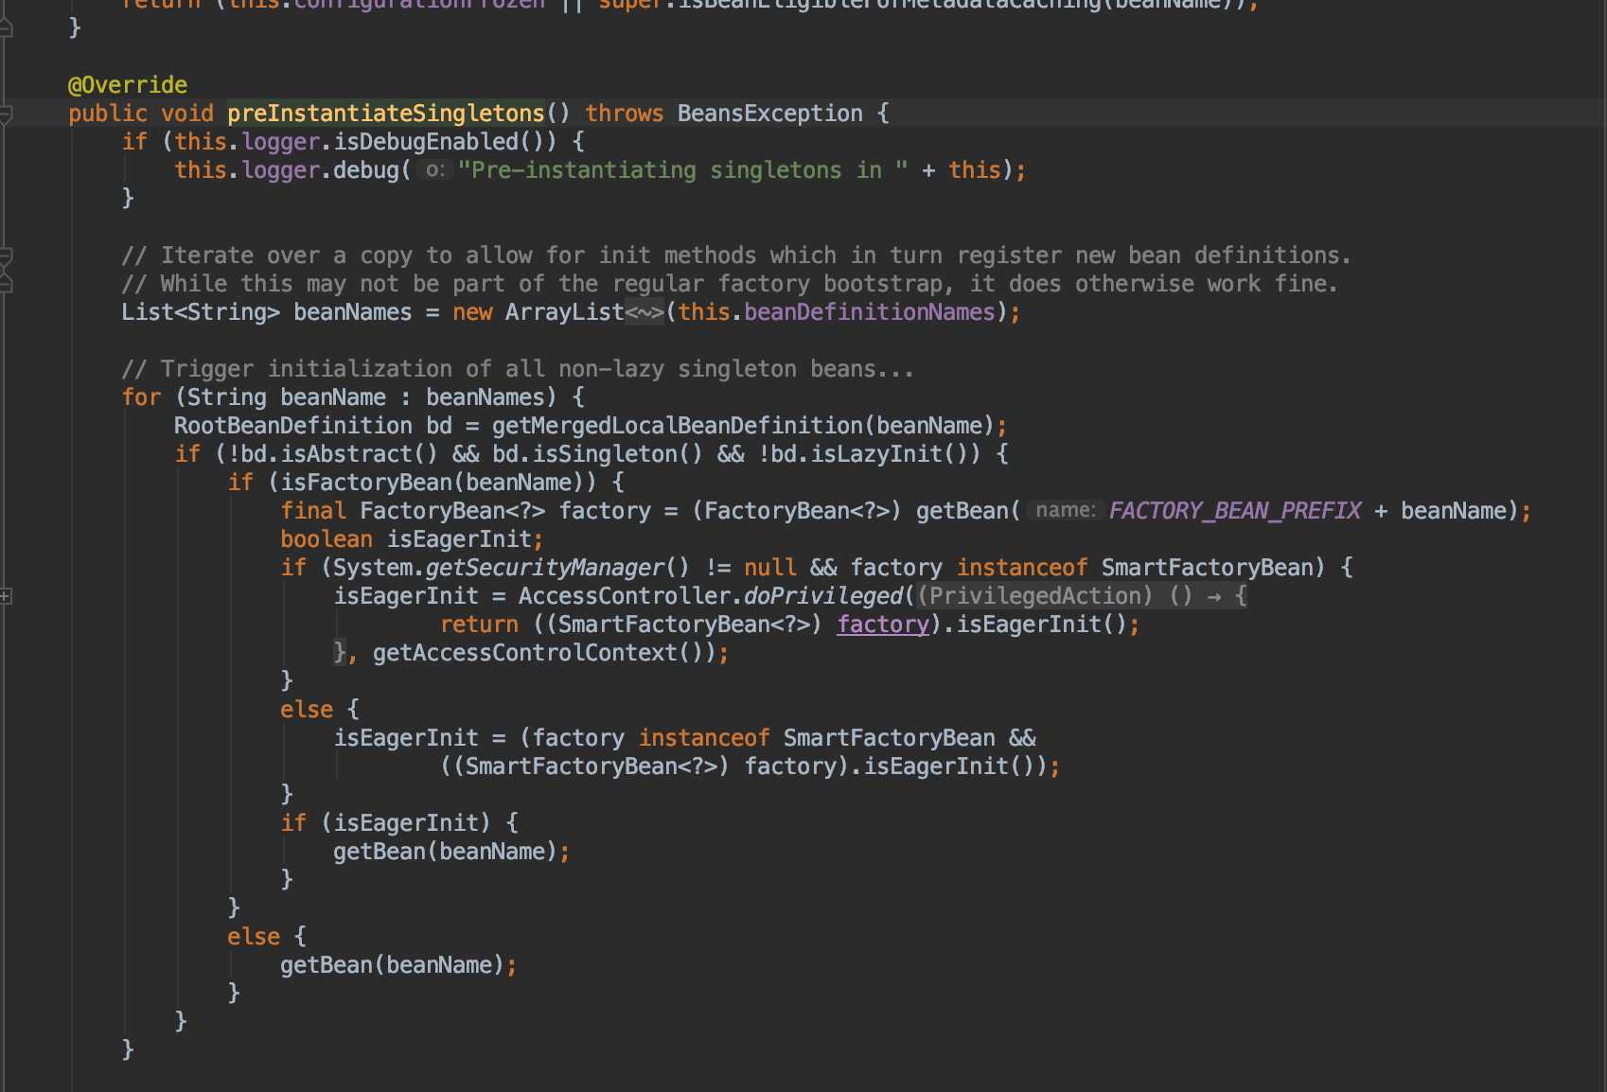The image size is (1607, 1092).
Task: Click the final keyword before FactoryBean<?>
Action: click(313, 511)
